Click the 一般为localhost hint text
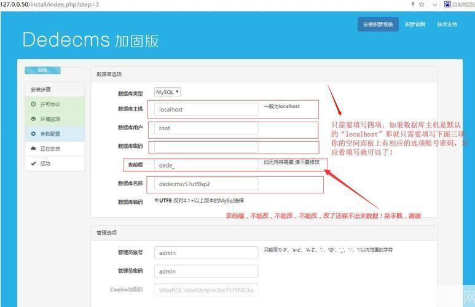Screen dimensions: 475x307 point(281,106)
